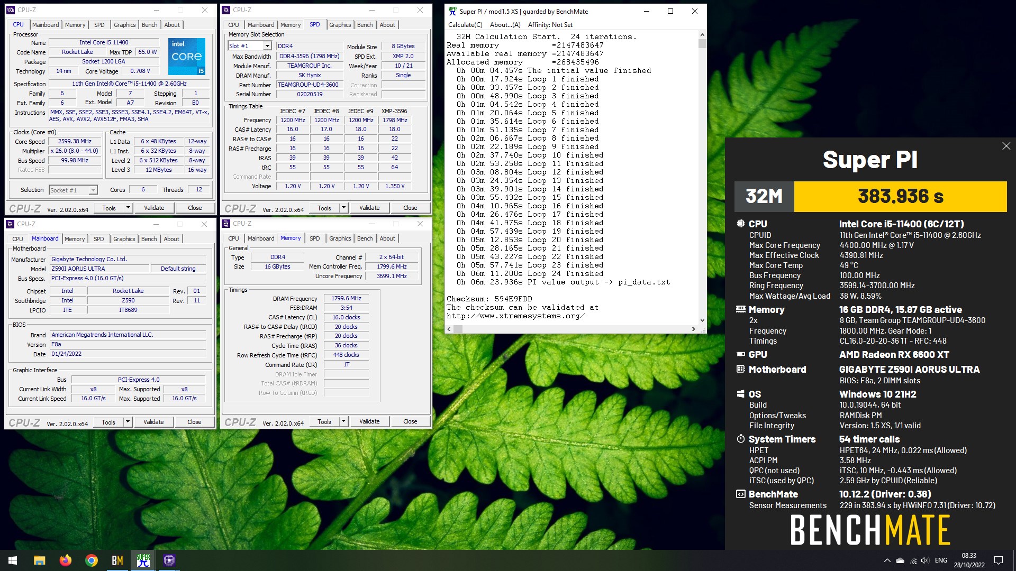Open network tray icon
The height and width of the screenshot is (571, 1016).
click(913, 560)
